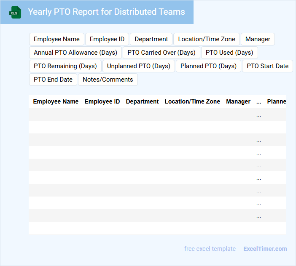Expand hidden columns via header ellipsis
The width and height of the screenshot is (296, 266).
[258, 101]
